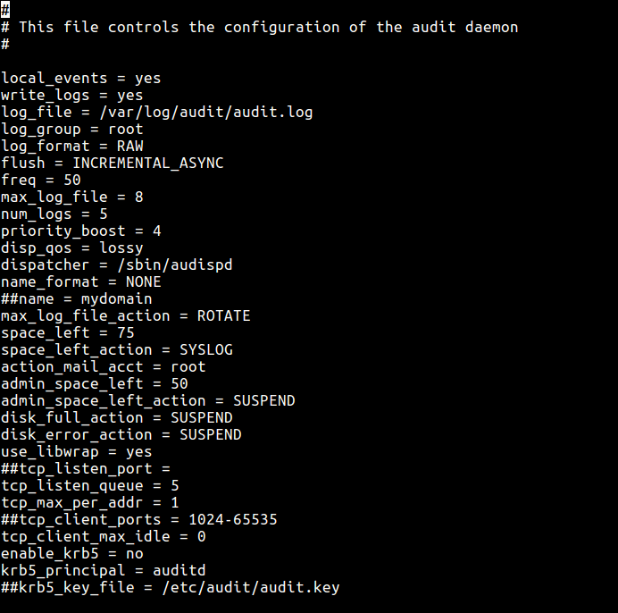The image size is (618, 613).
Task: Click the disk_full_action = SUSPEND line
Action: click(116, 417)
